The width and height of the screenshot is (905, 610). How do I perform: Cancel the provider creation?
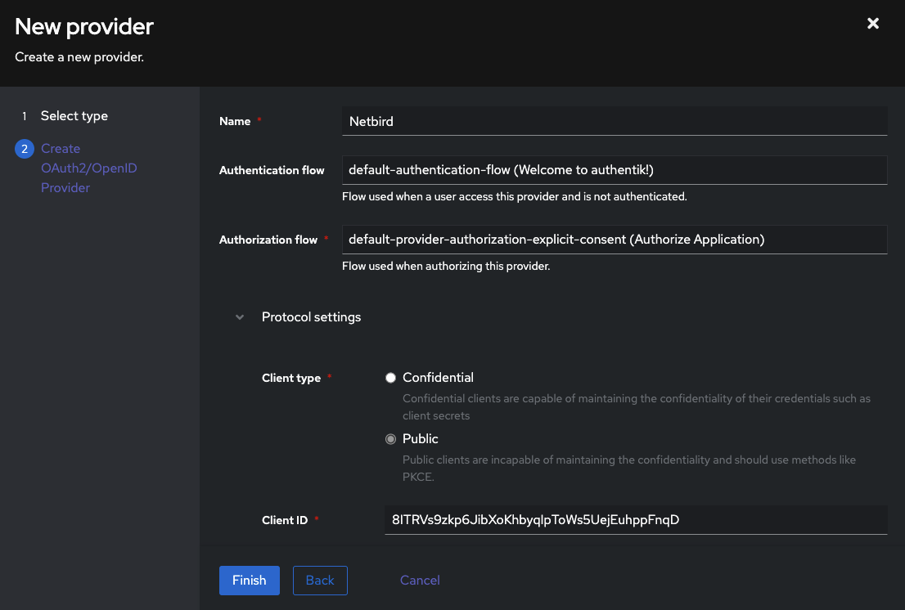coord(420,580)
